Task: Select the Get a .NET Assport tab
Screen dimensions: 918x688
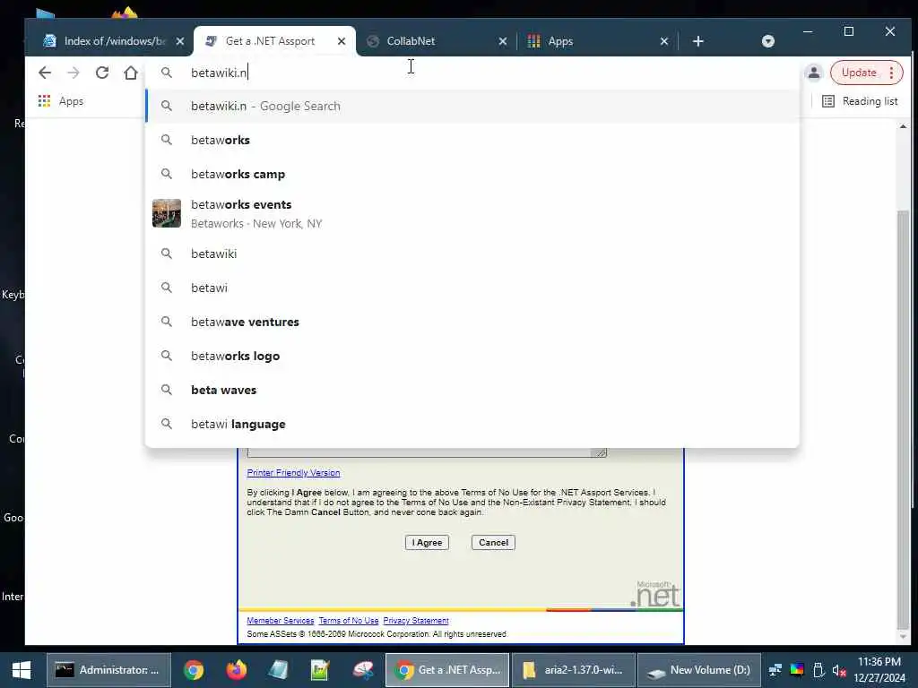Action: point(269,41)
